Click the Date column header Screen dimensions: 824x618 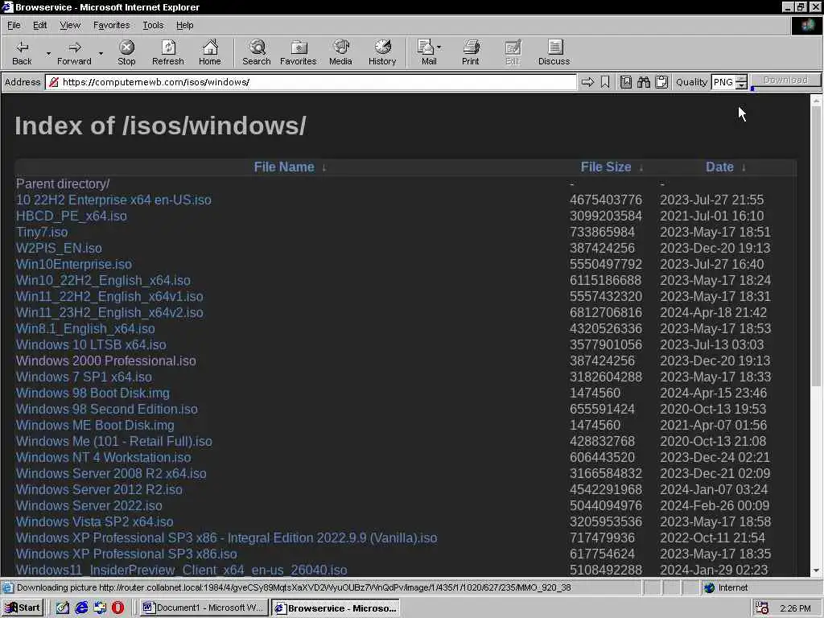click(719, 167)
